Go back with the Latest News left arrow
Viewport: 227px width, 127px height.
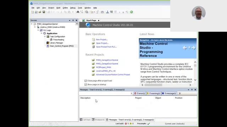click(185, 48)
